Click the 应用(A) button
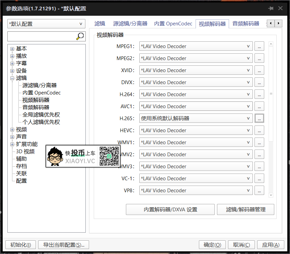 pyautogui.click(x=271, y=245)
